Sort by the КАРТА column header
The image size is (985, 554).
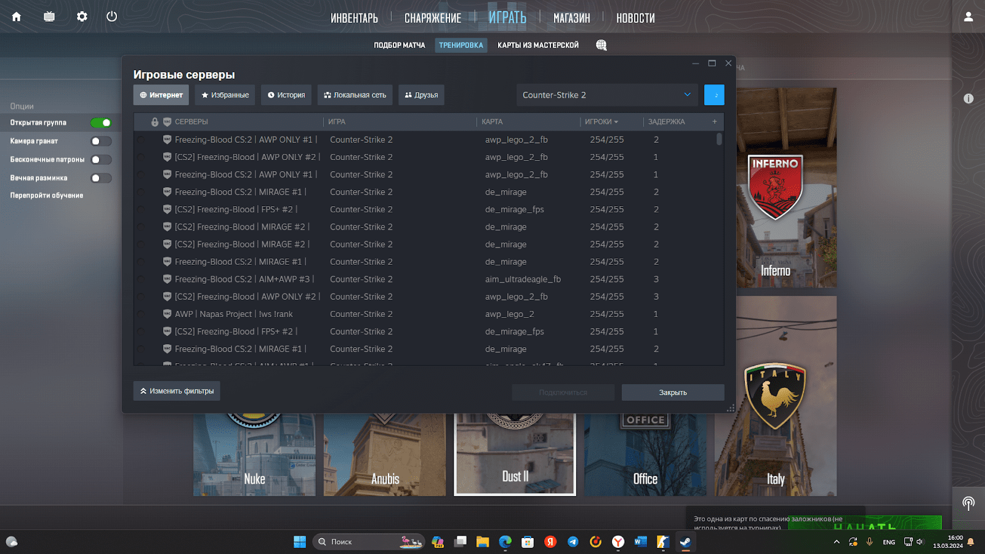pyautogui.click(x=492, y=122)
